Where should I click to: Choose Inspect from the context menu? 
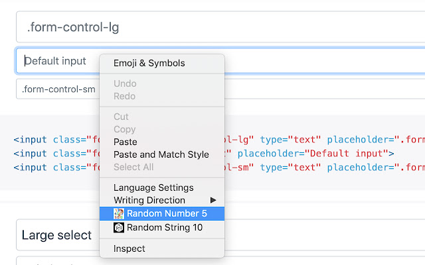(x=129, y=248)
